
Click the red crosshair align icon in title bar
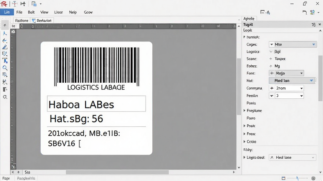pos(15,4)
